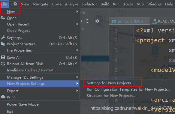Expand Manage IDE Settings submenu
This screenshot has width=175, height=114.
40,77
